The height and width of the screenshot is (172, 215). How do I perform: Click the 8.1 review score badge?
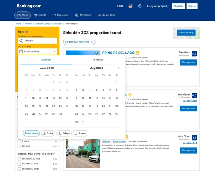194,137
